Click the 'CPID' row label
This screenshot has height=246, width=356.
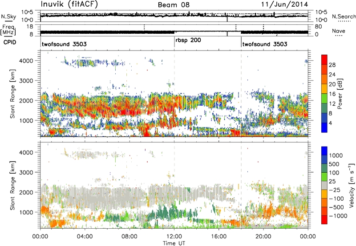tap(10, 42)
